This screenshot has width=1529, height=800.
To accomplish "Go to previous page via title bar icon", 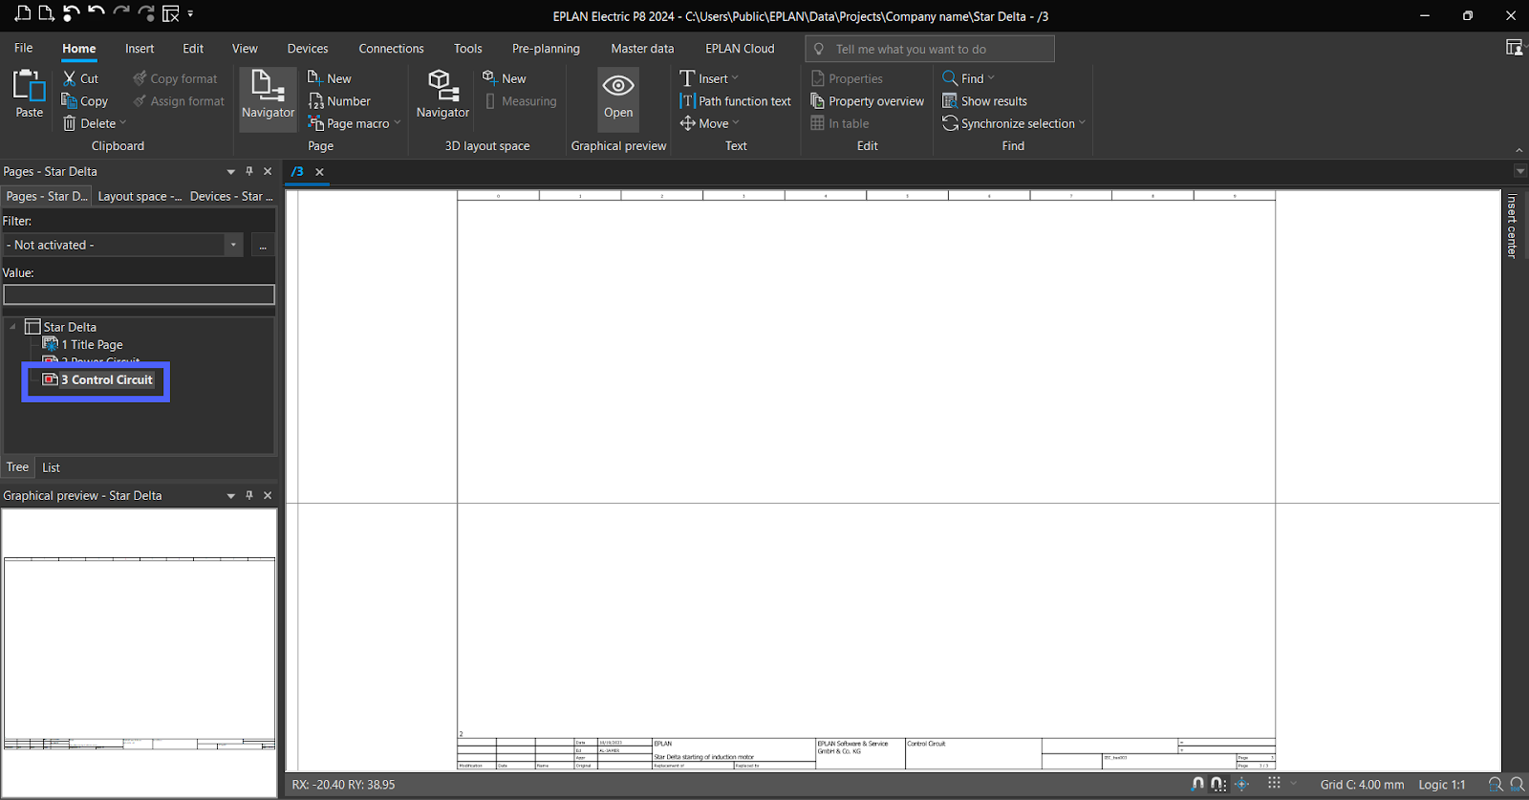I will tap(23, 13).
